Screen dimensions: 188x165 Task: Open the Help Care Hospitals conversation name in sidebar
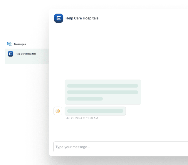tap(26, 54)
